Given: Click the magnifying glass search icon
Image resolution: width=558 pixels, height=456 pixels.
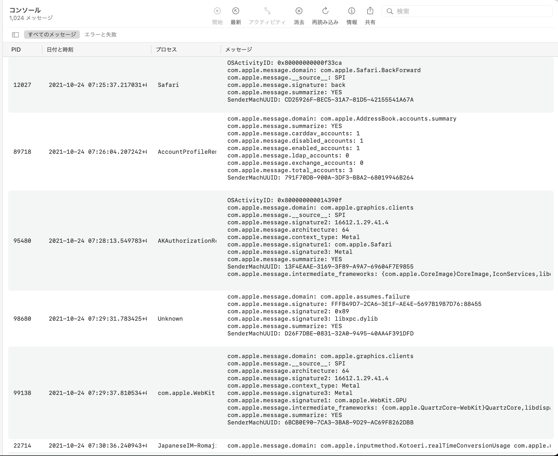Looking at the screenshot, I should (x=390, y=11).
